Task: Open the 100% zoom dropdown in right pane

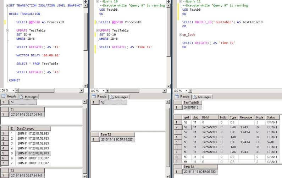Action: pyautogui.click(x=186, y=90)
